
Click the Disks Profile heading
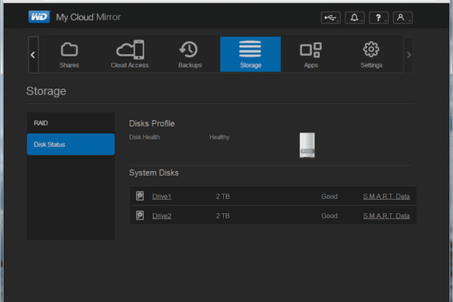coord(152,124)
